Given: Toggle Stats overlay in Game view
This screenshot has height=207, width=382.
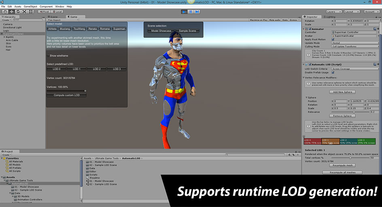Looking at the screenshot, I should tap(285, 20).
